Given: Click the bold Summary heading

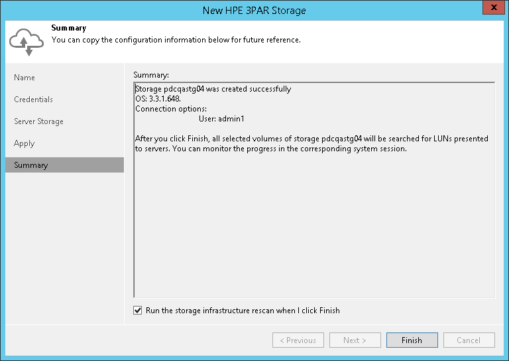Looking at the screenshot, I should pyautogui.click(x=69, y=28).
